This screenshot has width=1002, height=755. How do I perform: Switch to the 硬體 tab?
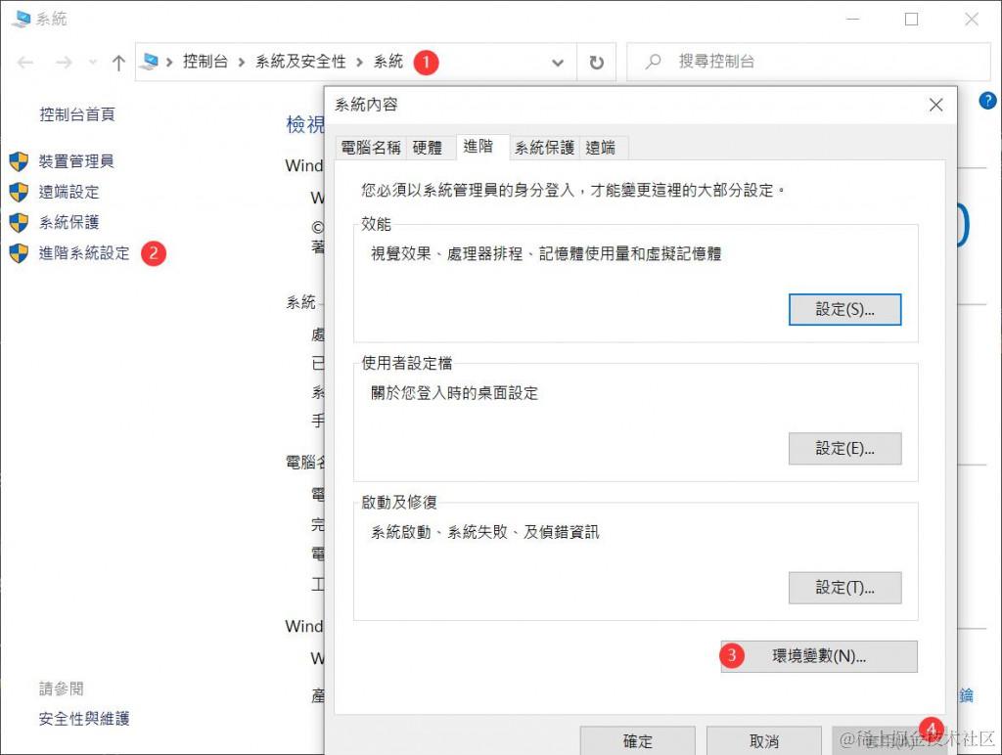(430, 147)
